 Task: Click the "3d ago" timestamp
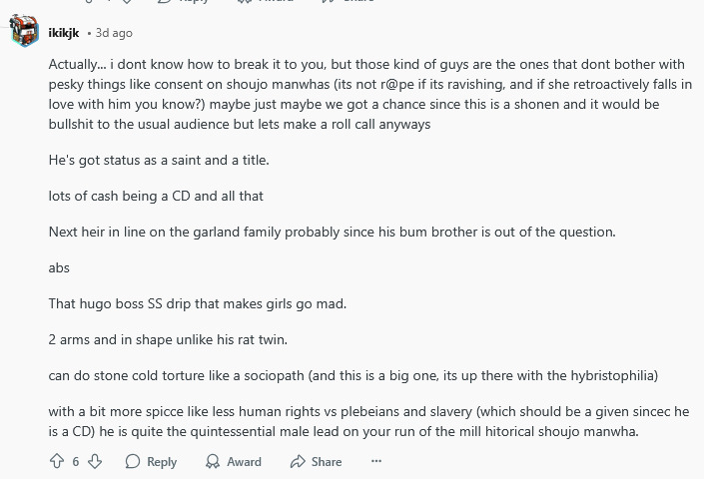(114, 33)
